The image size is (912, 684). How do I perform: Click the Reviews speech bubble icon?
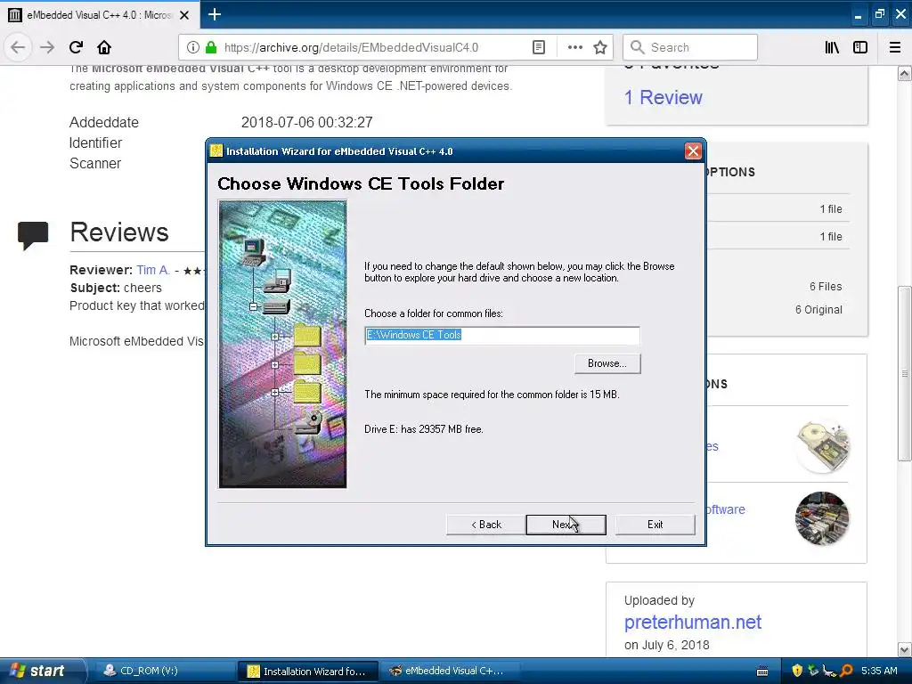pyautogui.click(x=33, y=235)
